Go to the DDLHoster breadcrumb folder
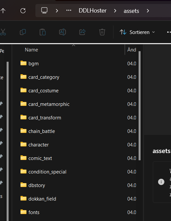The width and height of the screenshot is (171, 221). (x=93, y=11)
